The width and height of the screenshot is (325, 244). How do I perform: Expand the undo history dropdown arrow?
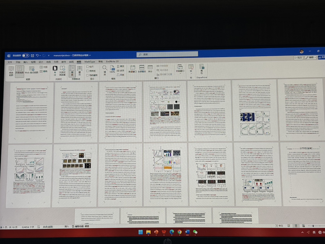click(40, 55)
